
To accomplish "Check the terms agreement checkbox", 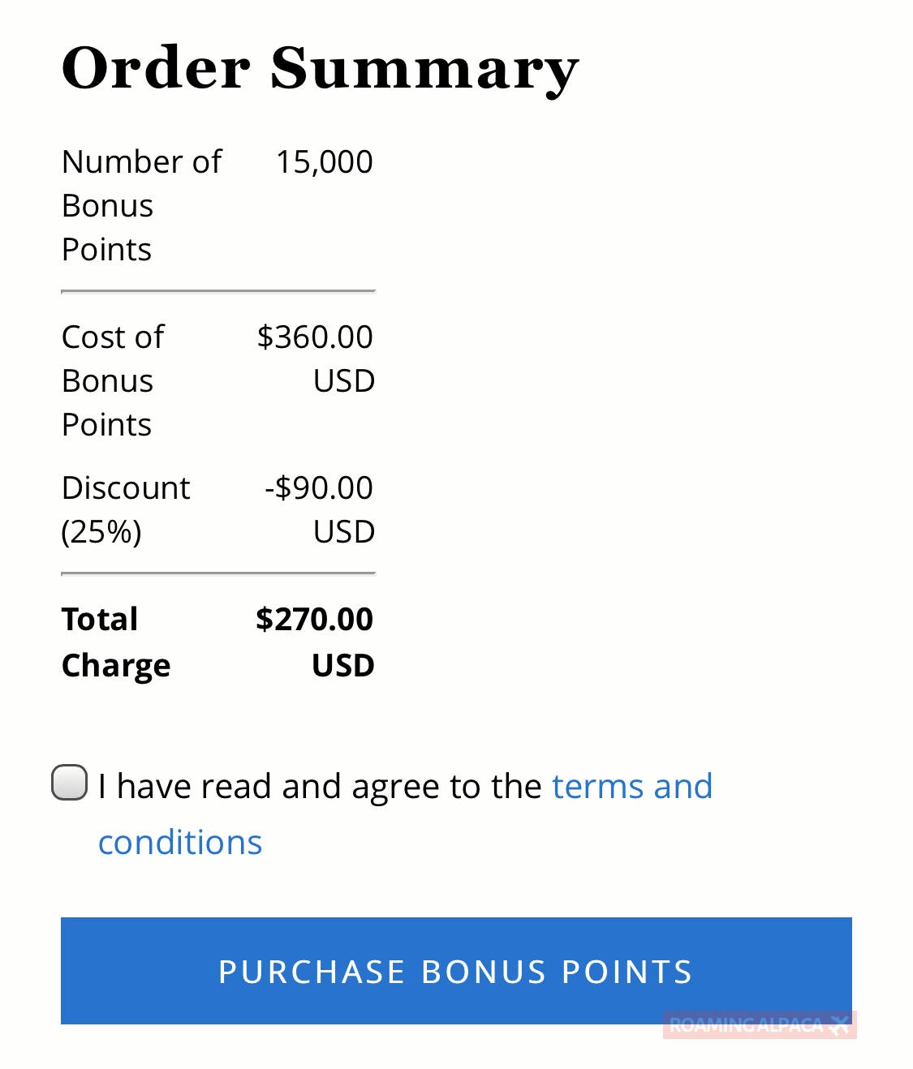I will (70, 783).
